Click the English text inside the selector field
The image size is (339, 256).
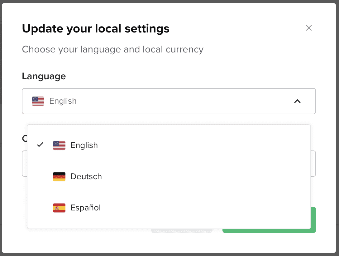pyautogui.click(x=63, y=101)
